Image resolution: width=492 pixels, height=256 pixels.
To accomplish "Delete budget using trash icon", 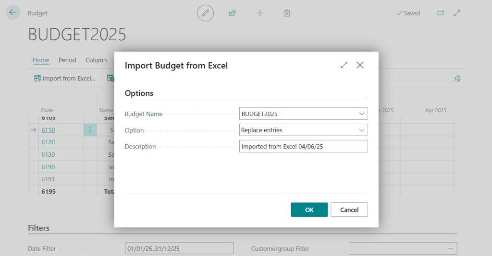I will coord(287,13).
